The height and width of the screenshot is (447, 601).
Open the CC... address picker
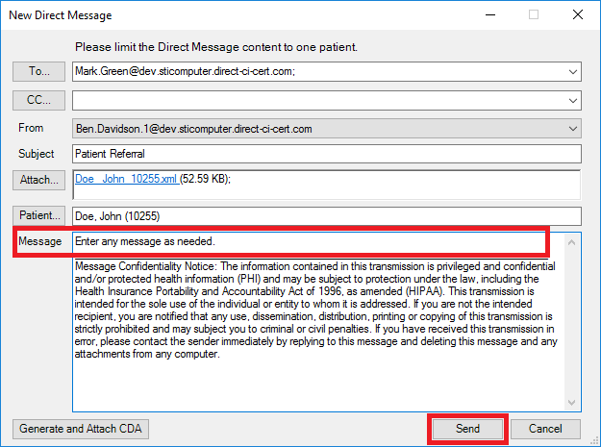pyautogui.click(x=38, y=99)
